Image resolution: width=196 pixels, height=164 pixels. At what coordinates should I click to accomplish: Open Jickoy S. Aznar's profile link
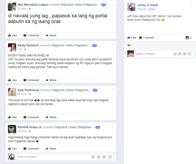pyautogui.click(x=148, y=5)
